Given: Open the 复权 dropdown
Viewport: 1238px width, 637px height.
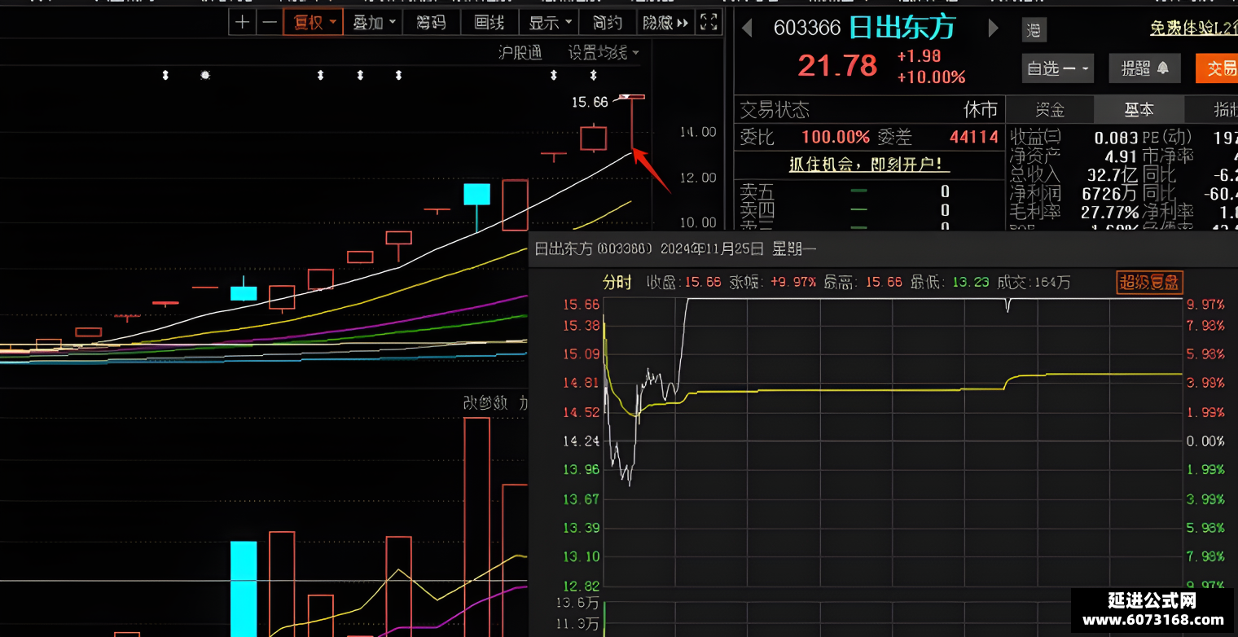Looking at the screenshot, I should 314,22.
